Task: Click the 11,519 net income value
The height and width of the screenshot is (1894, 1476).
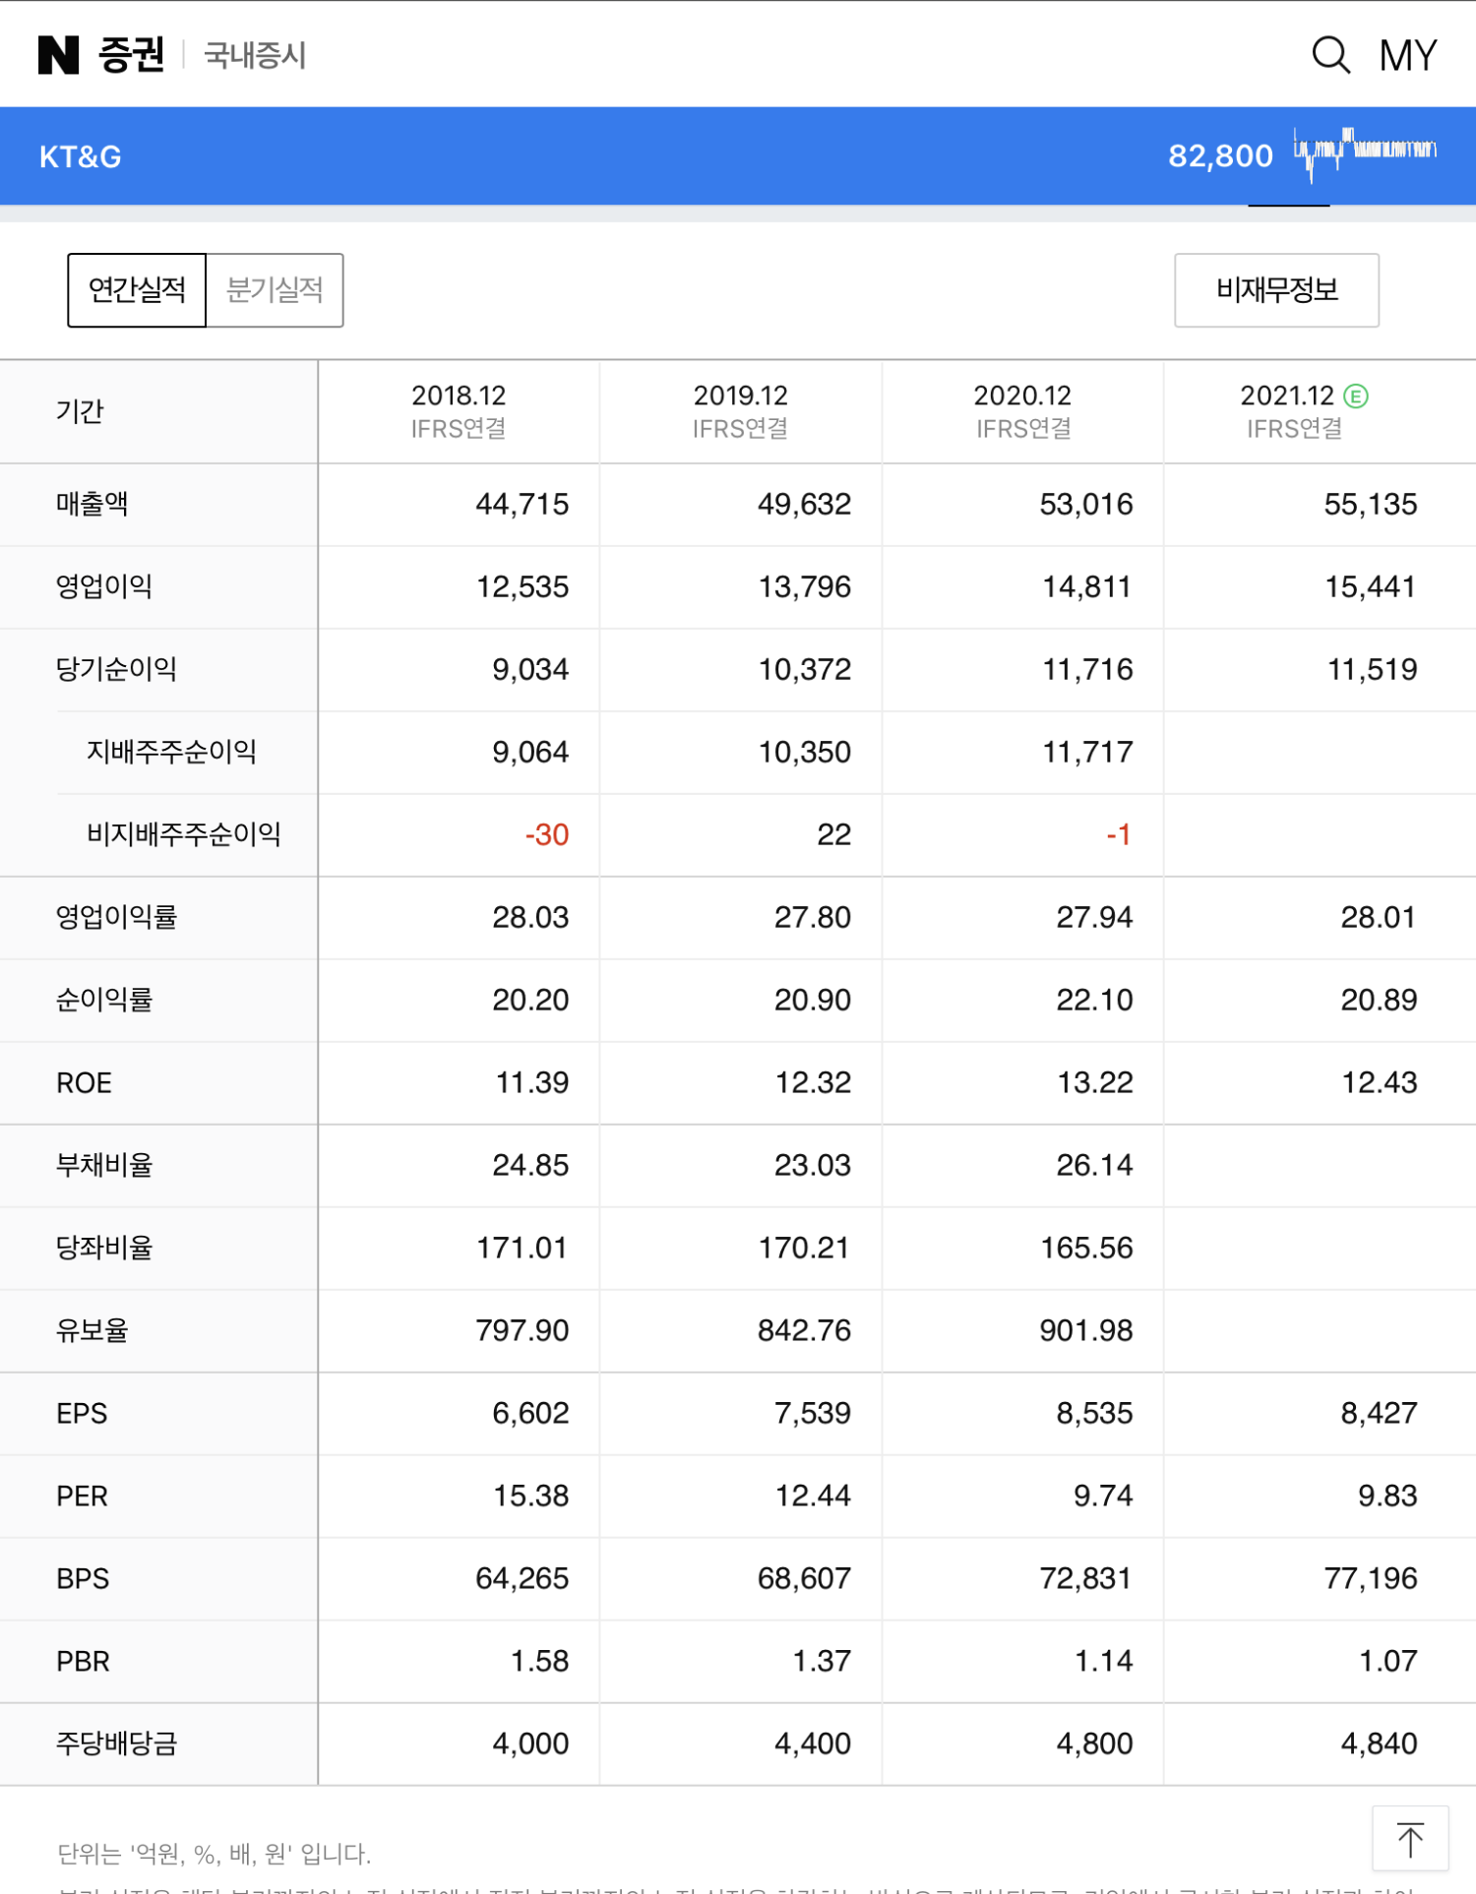Action: click(1373, 670)
